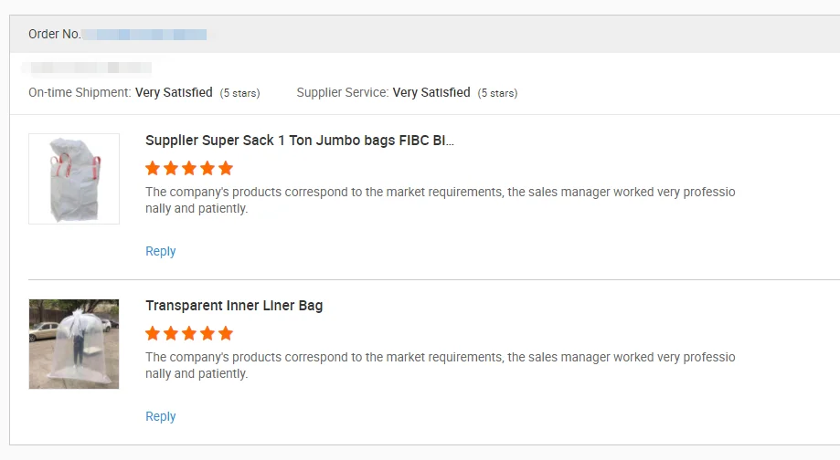Click third star of Jumbo bags rating
The height and width of the screenshot is (460, 840).
tap(189, 168)
